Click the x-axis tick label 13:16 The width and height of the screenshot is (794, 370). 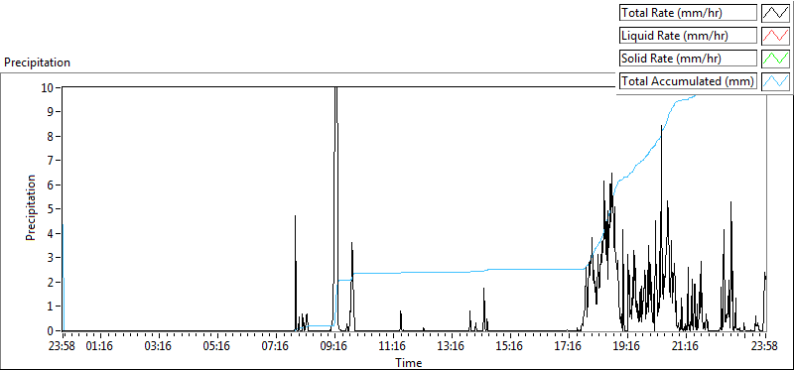coord(452,347)
